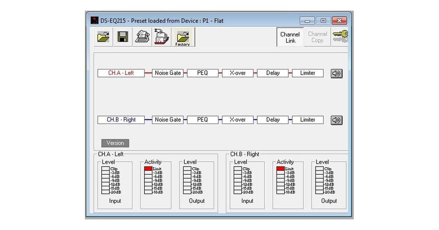The width and height of the screenshot is (439, 230).
Task: Open the CH.A PEQ block
Action: coord(202,73)
